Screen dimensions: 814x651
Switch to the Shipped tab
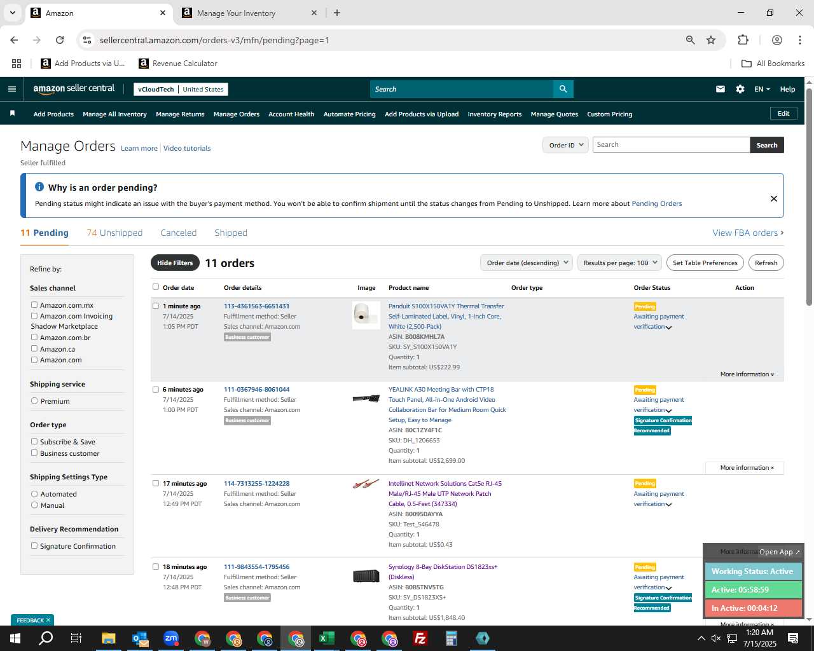coord(231,233)
